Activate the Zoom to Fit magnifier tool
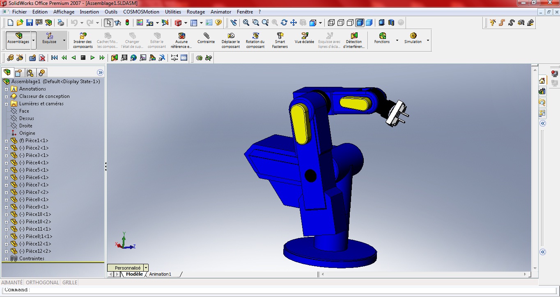Screen dimensions: 560x297 coord(246,23)
